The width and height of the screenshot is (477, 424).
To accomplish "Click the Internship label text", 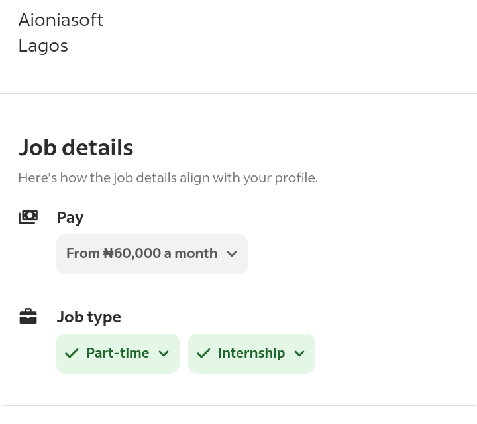I will [252, 353].
